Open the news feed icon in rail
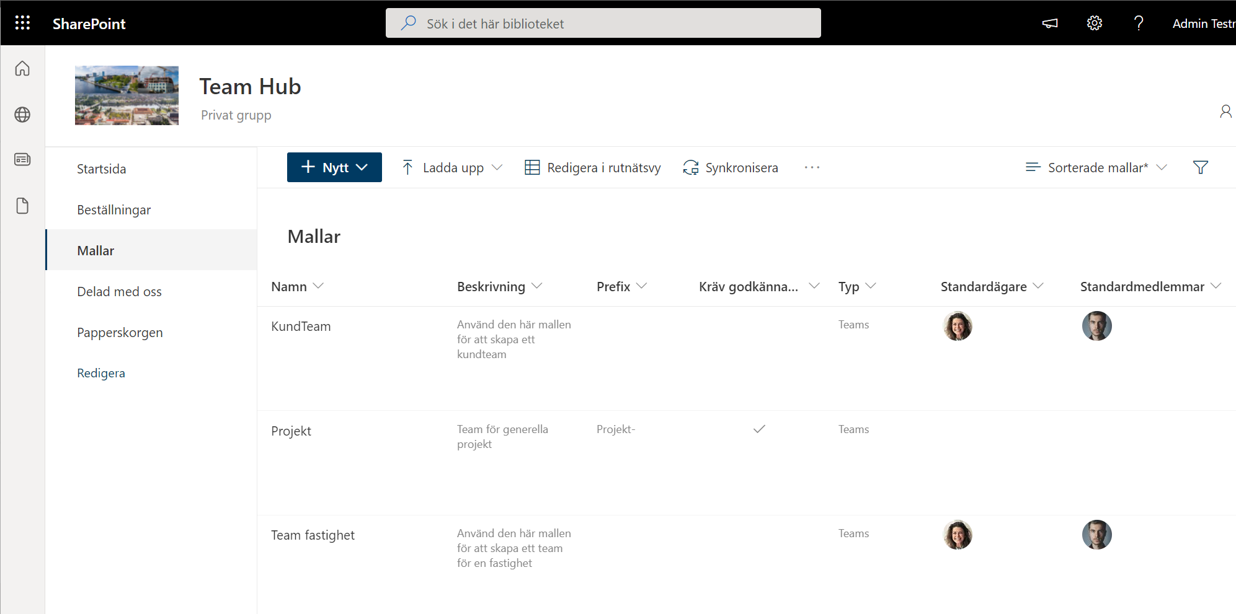The height and width of the screenshot is (614, 1236). pyautogui.click(x=22, y=160)
